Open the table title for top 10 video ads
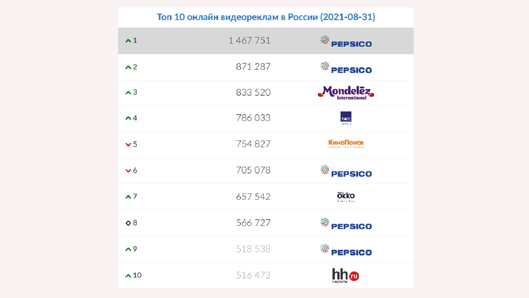Viewport: 529px width, 298px height. click(x=266, y=17)
